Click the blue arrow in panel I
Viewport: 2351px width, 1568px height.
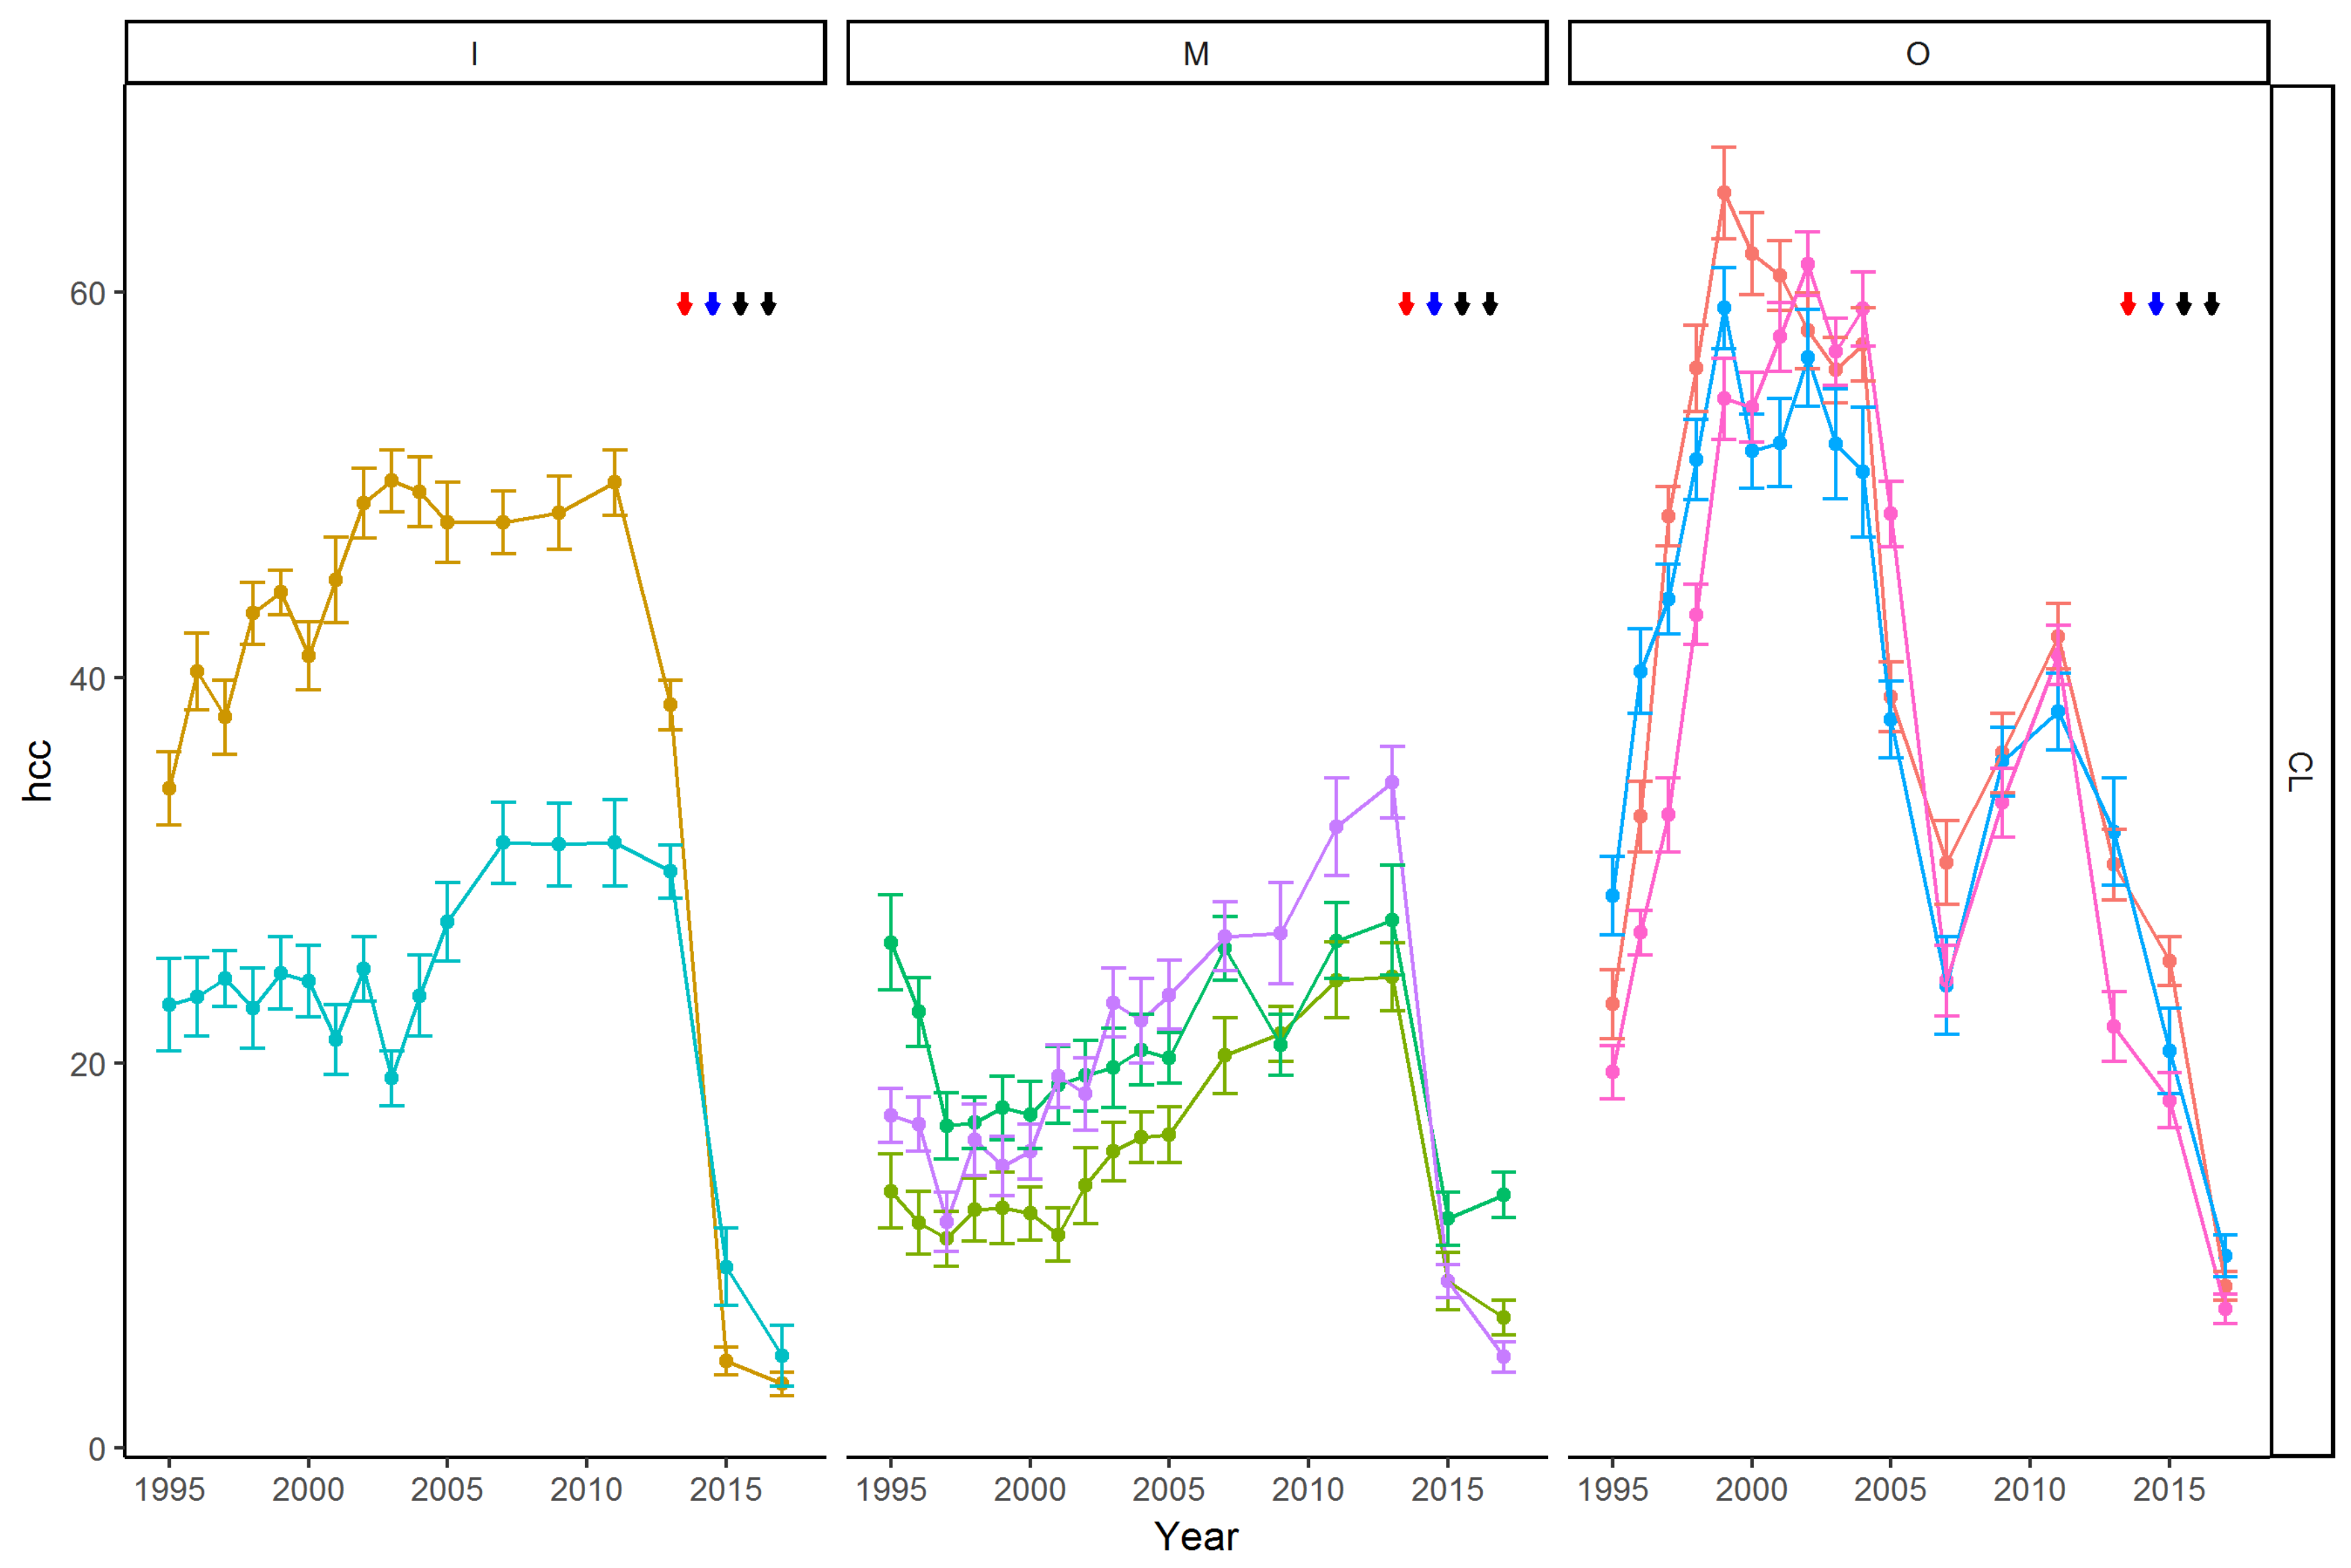coord(712,304)
